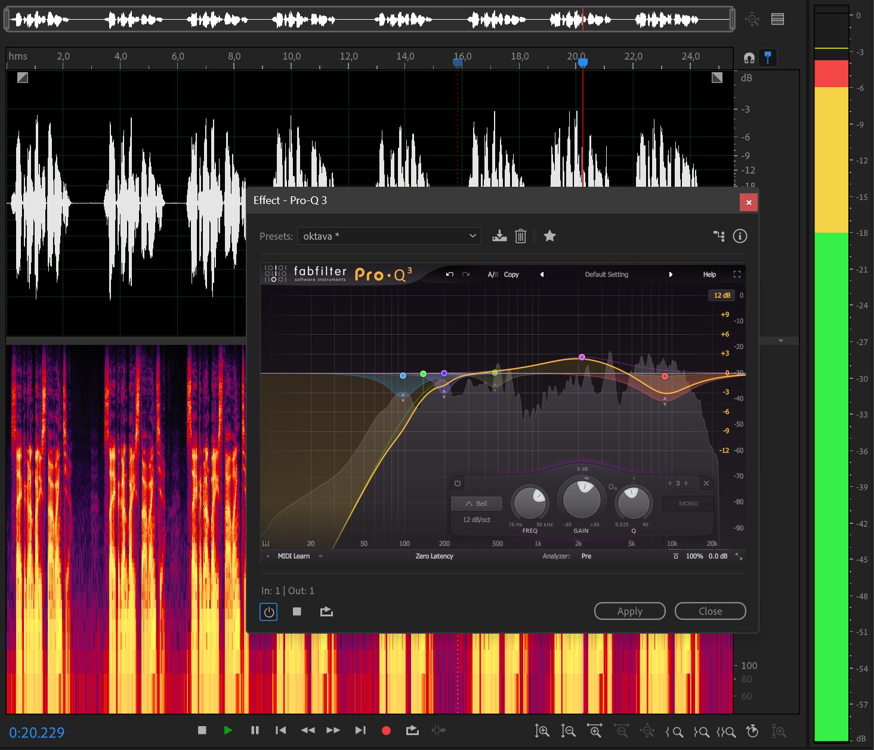
Task: Open the effect info icon
Action: pos(740,236)
